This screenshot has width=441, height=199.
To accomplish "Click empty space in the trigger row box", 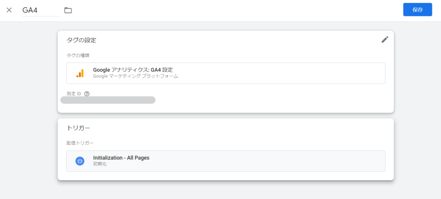I will (267, 161).
